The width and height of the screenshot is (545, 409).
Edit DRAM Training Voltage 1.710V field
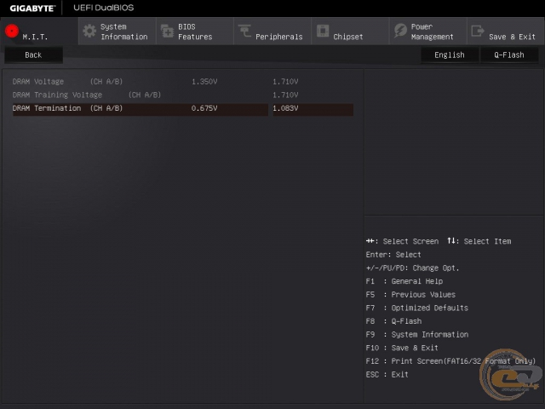coord(313,95)
